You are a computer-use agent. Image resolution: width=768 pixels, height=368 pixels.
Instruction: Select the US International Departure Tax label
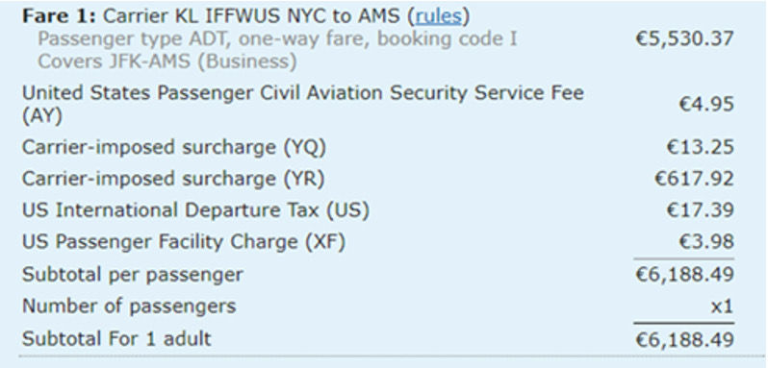(x=195, y=210)
